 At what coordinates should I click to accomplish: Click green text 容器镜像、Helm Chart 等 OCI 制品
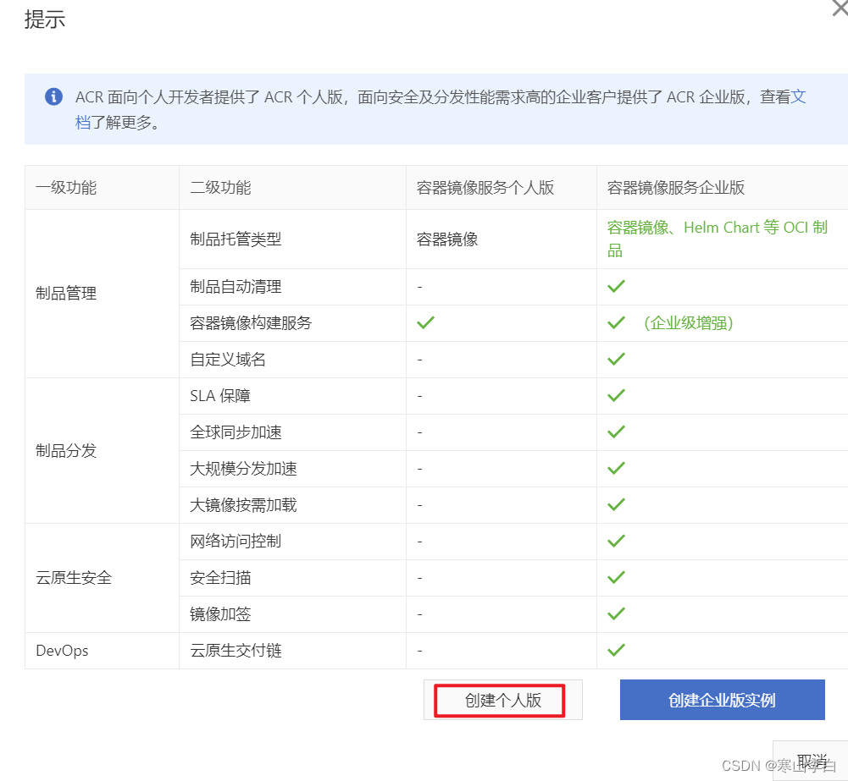pos(718,239)
